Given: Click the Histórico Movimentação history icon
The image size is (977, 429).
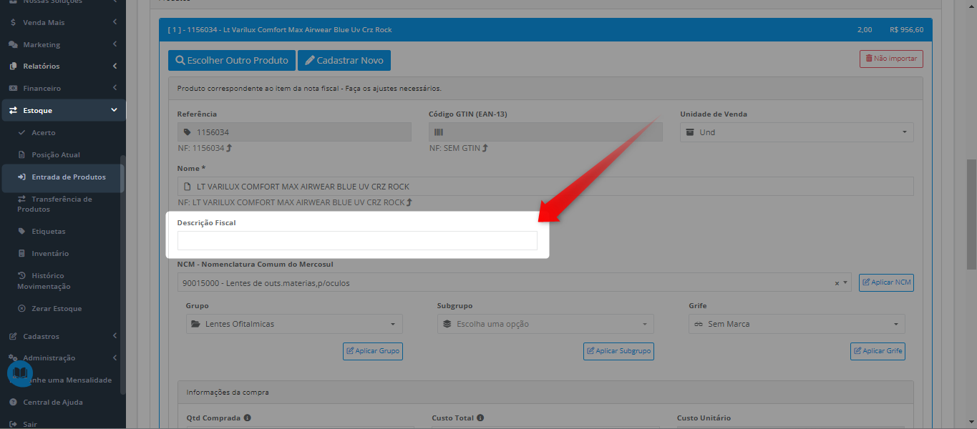Looking at the screenshot, I should [21, 275].
